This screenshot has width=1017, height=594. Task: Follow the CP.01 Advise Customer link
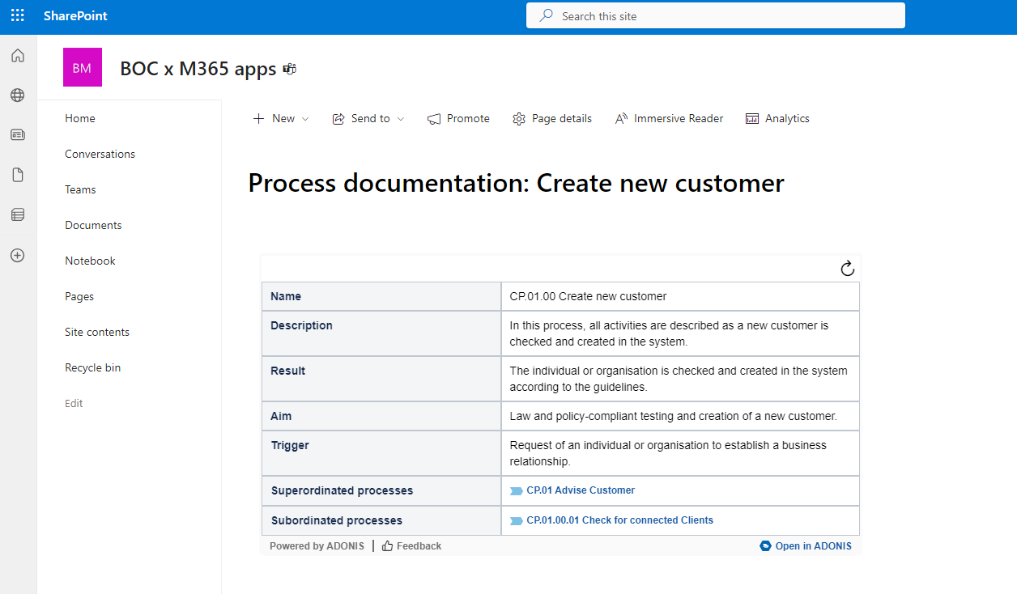pos(580,490)
